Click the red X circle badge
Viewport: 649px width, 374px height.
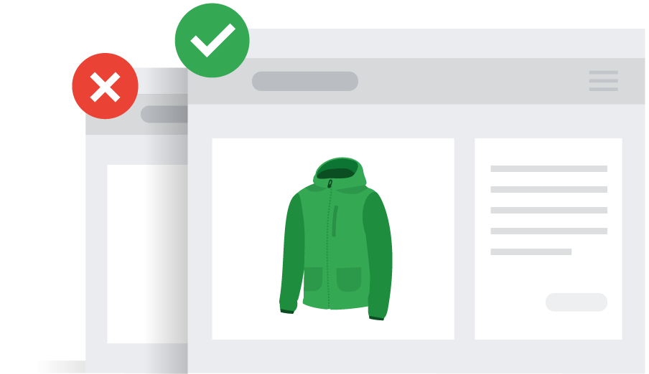[x=105, y=86]
